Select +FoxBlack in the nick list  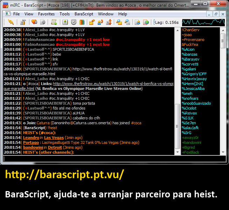(190, 152)
